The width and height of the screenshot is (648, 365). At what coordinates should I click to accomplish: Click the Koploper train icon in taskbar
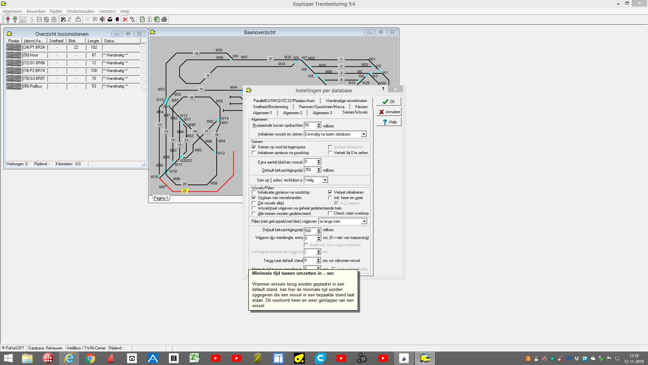pos(425,358)
